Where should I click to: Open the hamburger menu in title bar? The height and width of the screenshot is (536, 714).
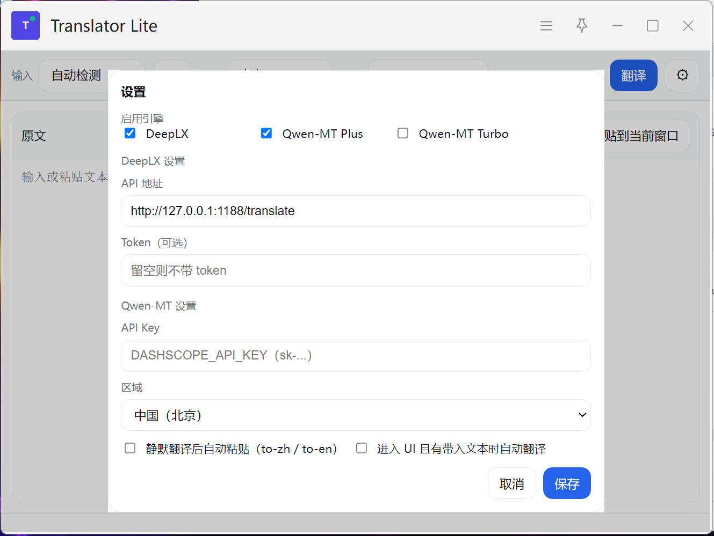(546, 26)
